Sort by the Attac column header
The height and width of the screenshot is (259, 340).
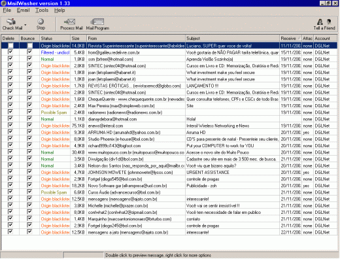(x=307, y=39)
